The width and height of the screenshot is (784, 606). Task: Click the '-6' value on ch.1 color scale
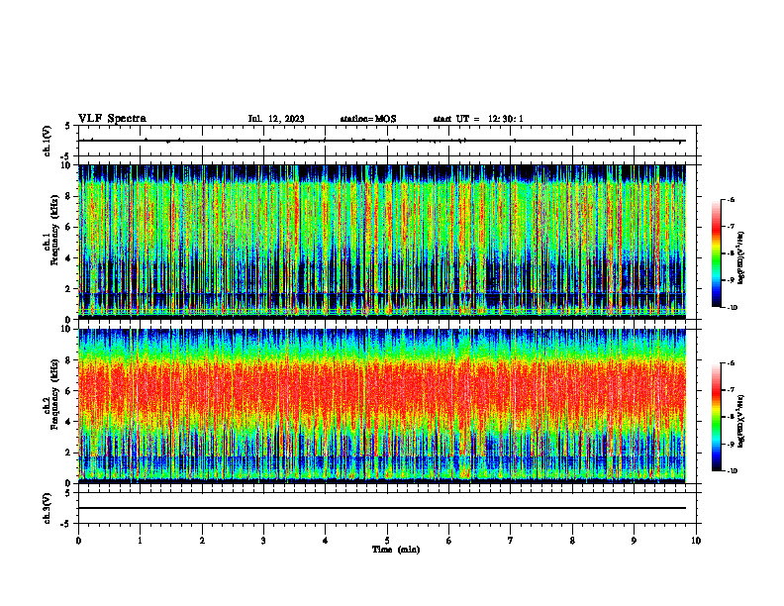click(731, 200)
